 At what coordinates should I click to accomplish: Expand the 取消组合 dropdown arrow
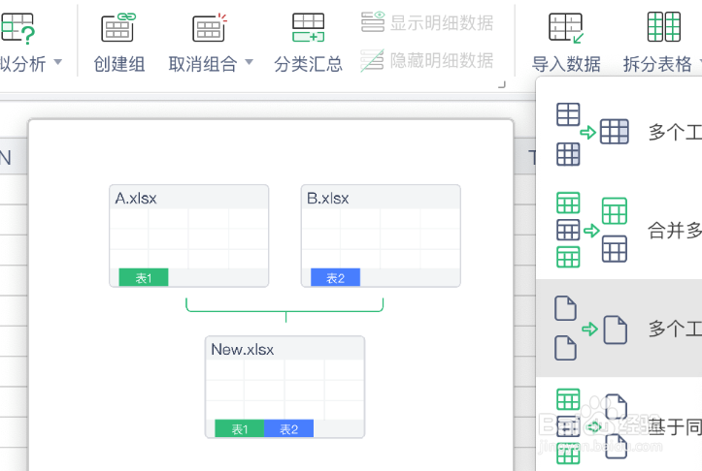point(249,64)
